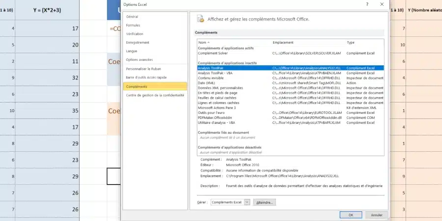Select Y = (X*2+3) header cell
The image size is (442, 221).
(x=47, y=10)
